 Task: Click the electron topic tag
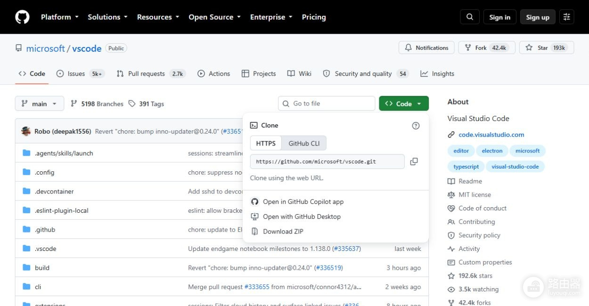click(492, 151)
